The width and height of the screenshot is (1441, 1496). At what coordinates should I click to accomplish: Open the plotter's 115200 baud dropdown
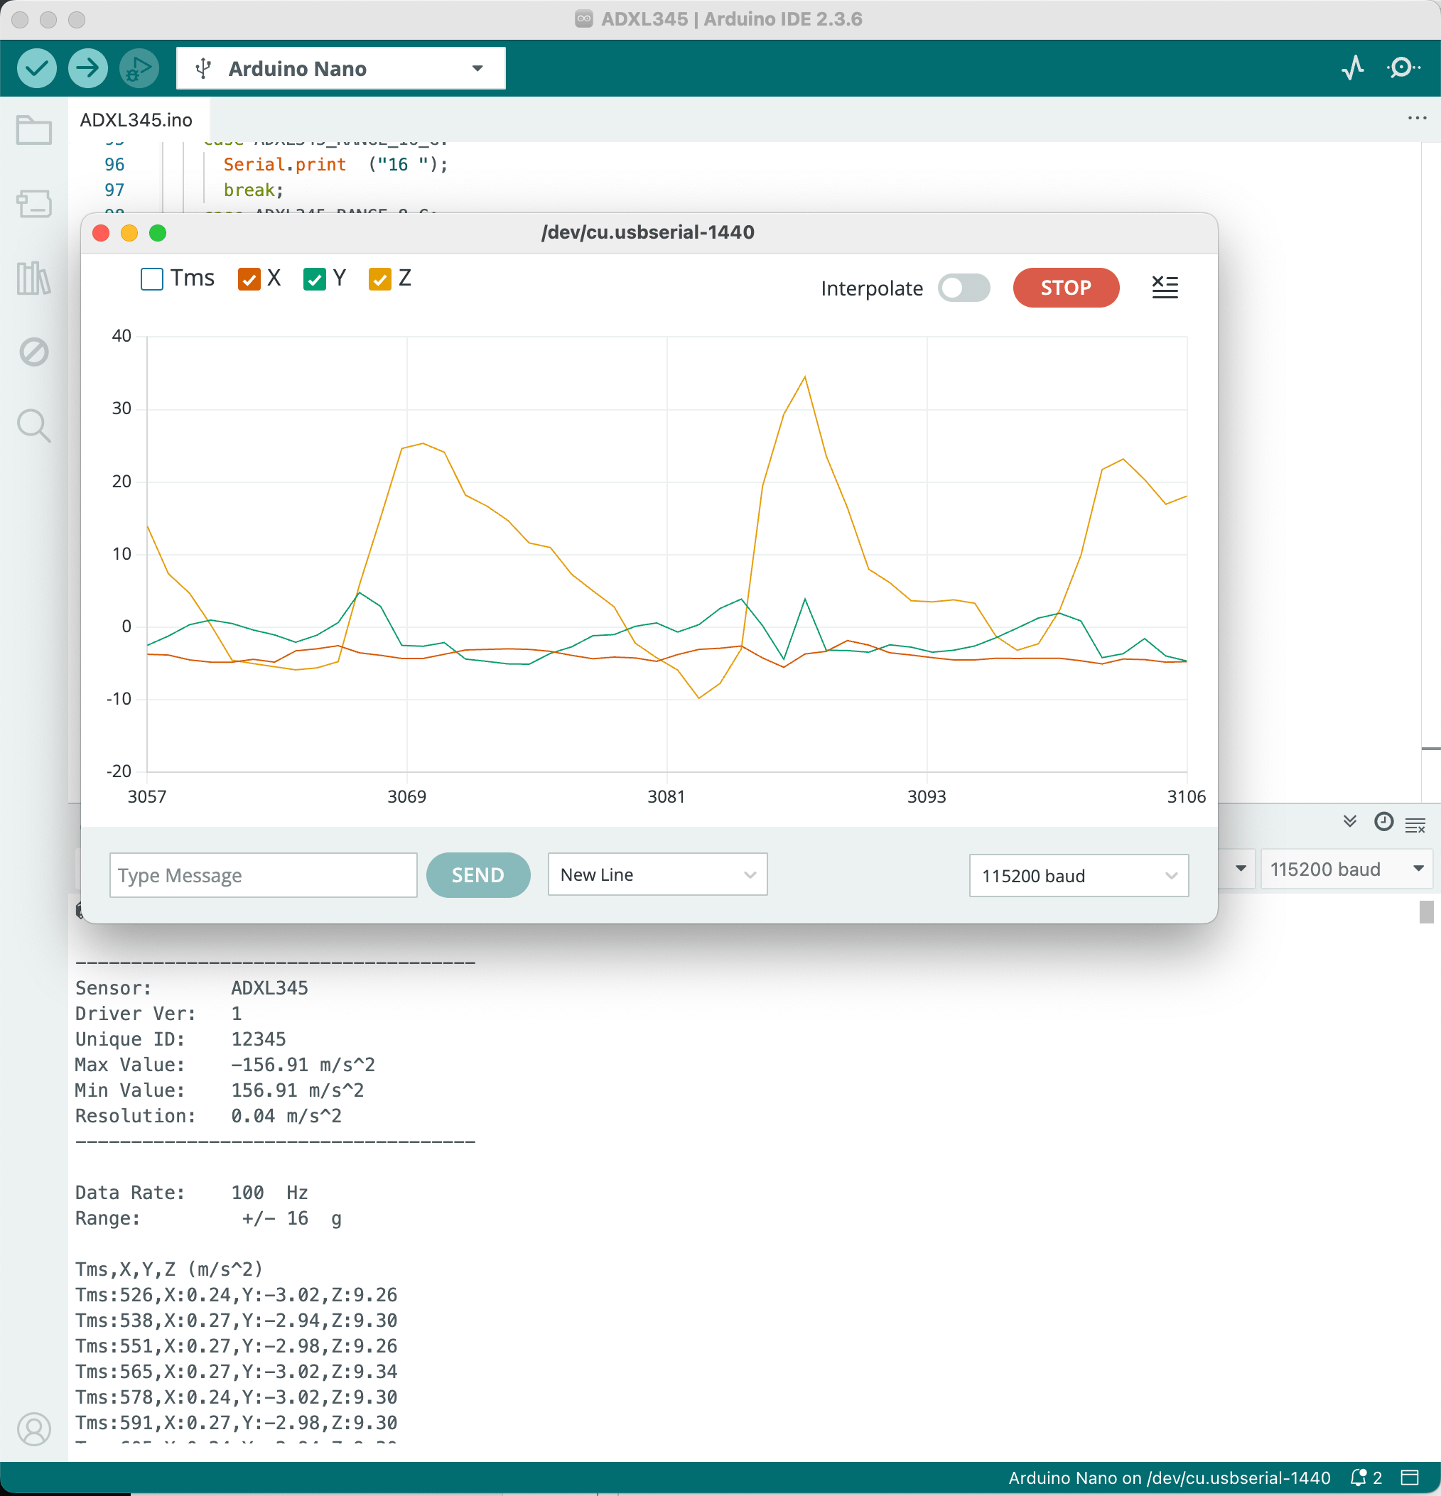(1079, 875)
